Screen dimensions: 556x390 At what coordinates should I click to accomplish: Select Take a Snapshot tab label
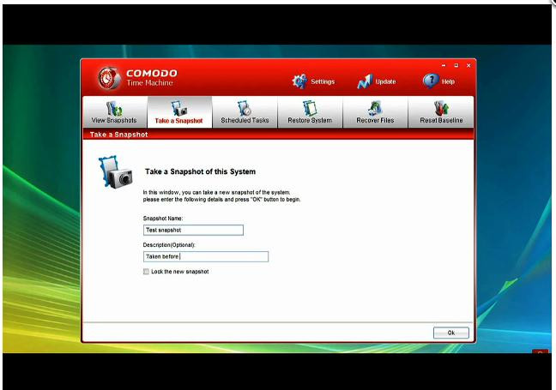click(178, 121)
